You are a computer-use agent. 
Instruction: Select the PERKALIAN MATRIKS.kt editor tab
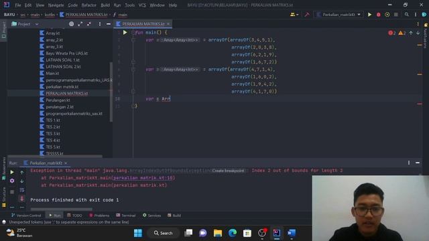click(143, 24)
